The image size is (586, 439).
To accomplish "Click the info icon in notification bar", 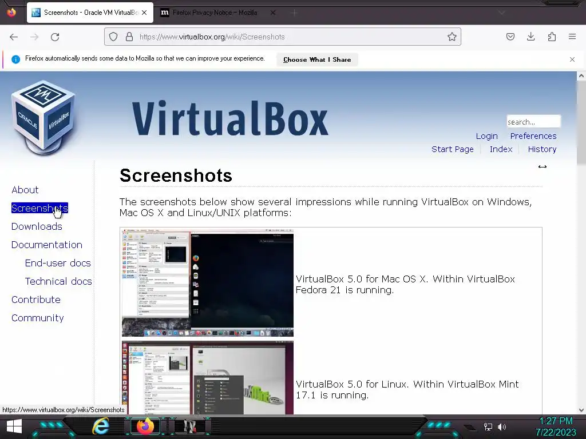I will click(x=15, y=59).
